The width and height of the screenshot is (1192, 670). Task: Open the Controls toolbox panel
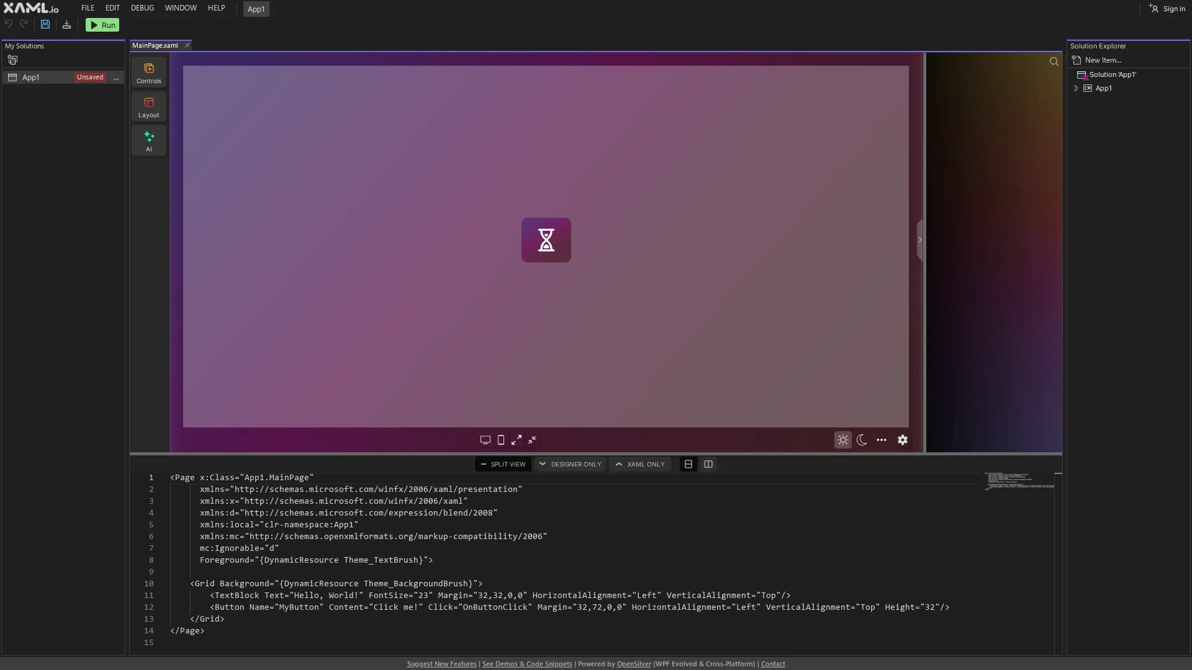pos(149,73)
